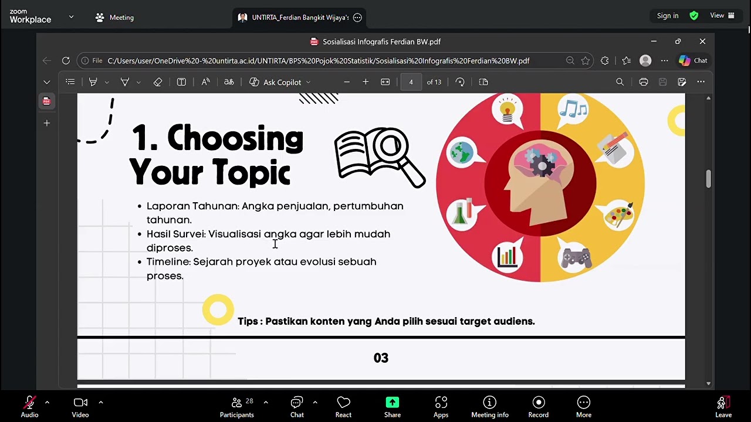Rotate the PDF page
This screenshot has height=422, width=751.
[x=460, y=82]
